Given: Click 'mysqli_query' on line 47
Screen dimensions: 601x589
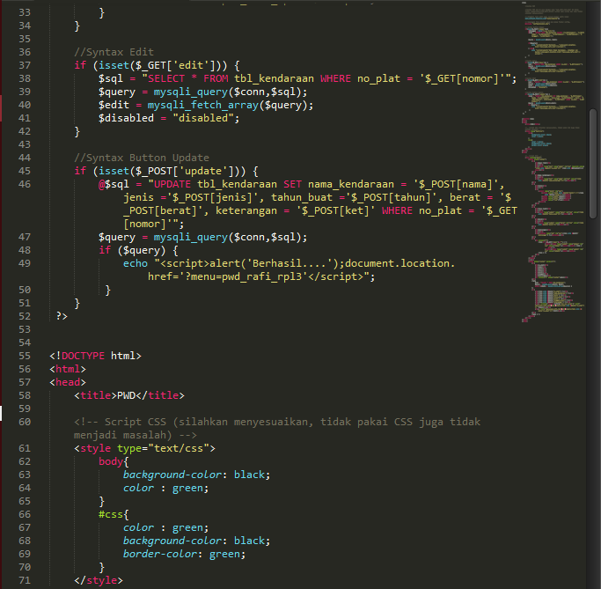Looking at the screenshot, I should point(190,238).
